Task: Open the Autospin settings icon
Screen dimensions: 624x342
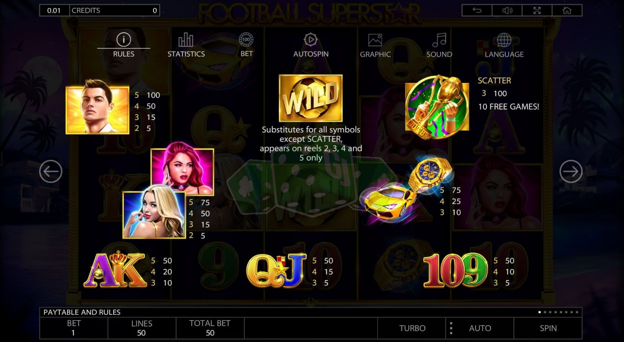Action: (x=311, y=40)
